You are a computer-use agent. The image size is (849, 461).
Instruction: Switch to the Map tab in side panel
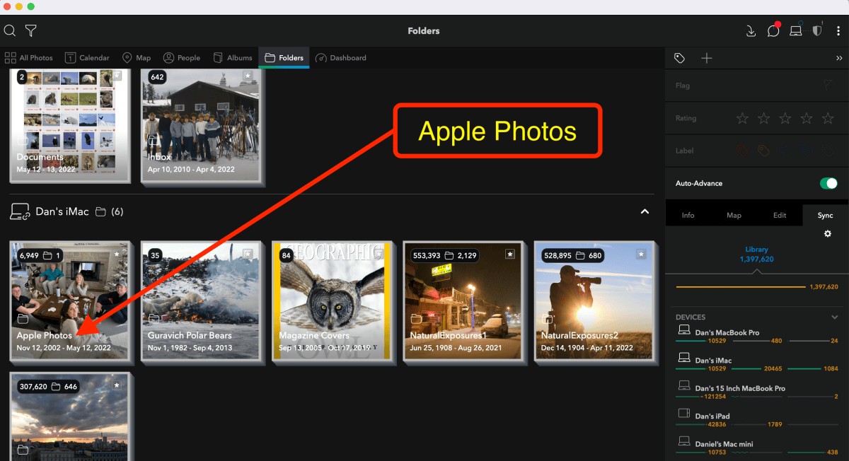click(x=734, y=215)
